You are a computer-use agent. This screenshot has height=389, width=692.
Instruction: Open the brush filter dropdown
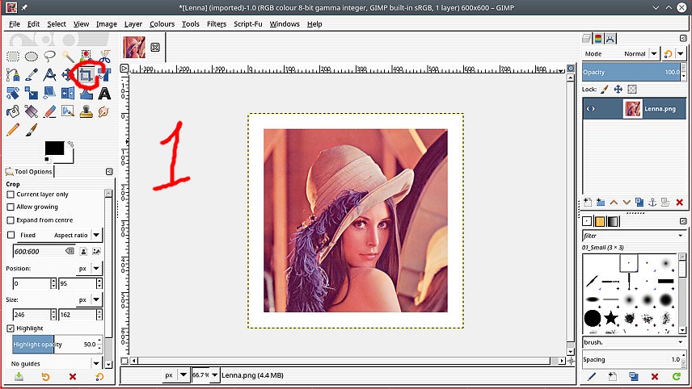(681, 236)
